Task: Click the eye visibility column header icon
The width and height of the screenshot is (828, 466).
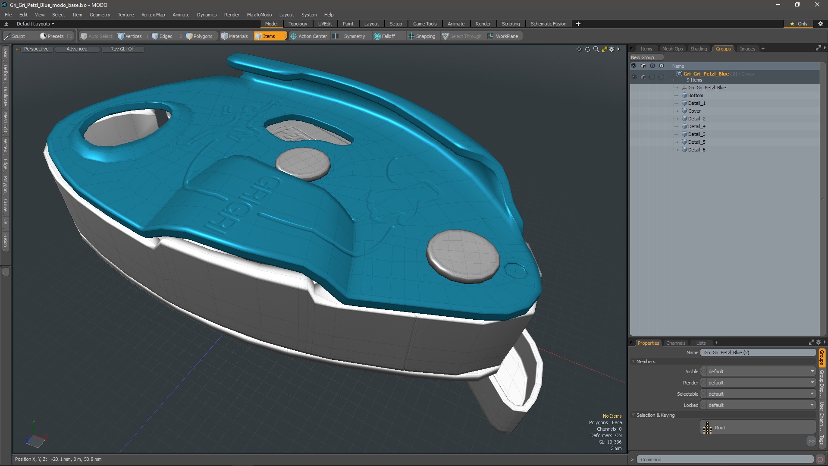Action: pos(634,66)
